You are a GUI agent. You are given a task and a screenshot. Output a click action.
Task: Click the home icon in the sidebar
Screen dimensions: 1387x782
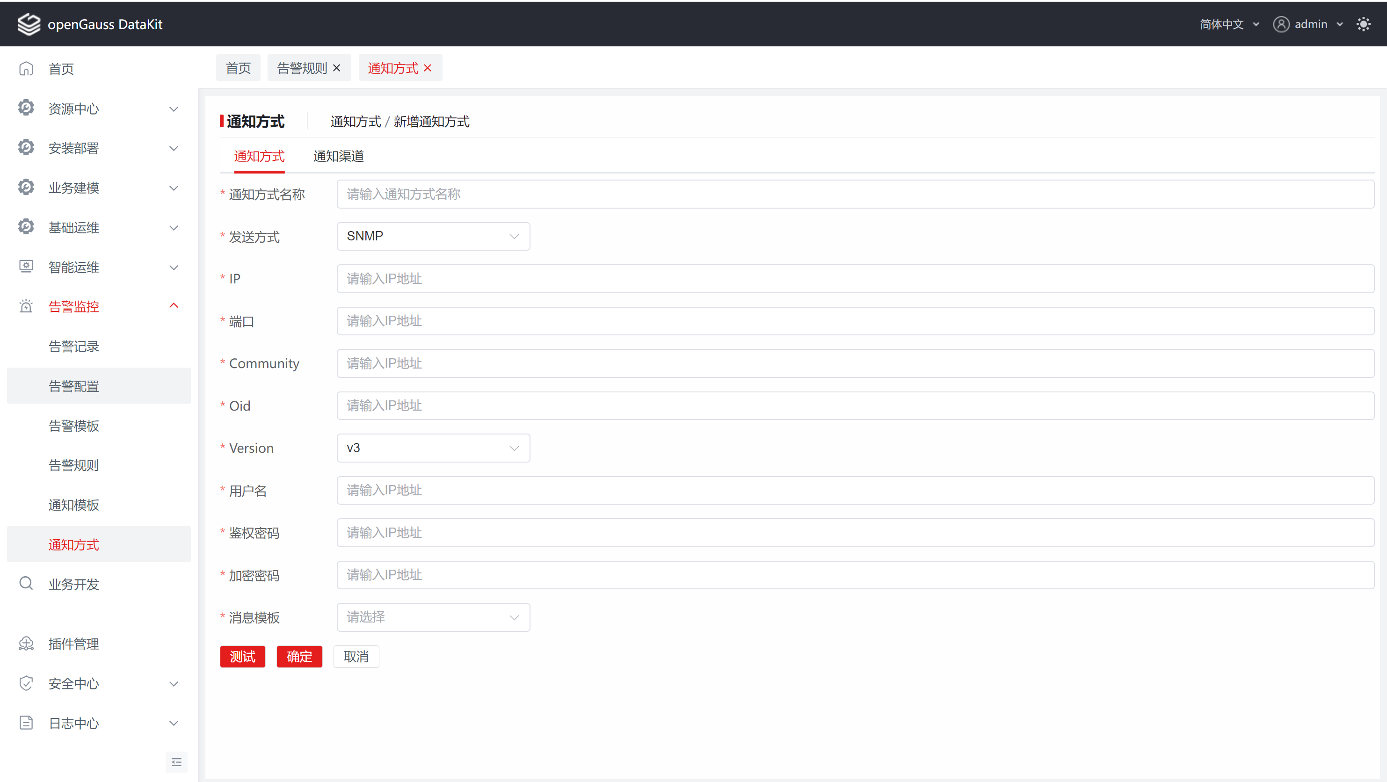coord(26,69)
